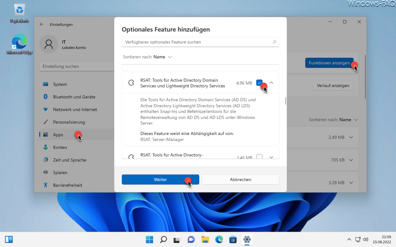
Task: Open File Explorer from taskbar
Action: [205, 239]
